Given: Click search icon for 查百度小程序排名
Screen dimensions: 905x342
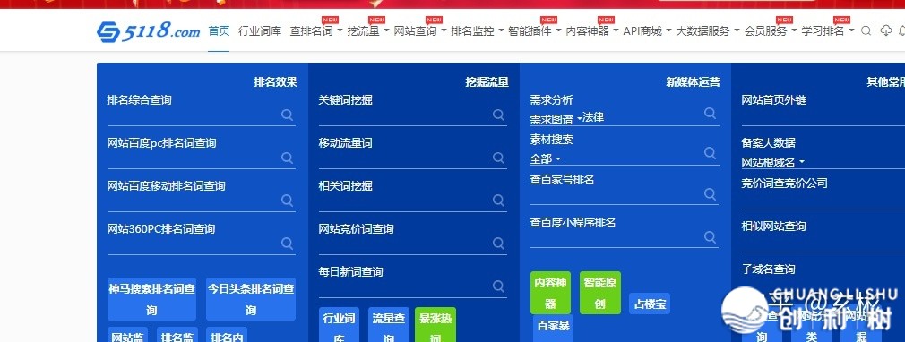Looking at the screenshot, I should tap(710, 237).
